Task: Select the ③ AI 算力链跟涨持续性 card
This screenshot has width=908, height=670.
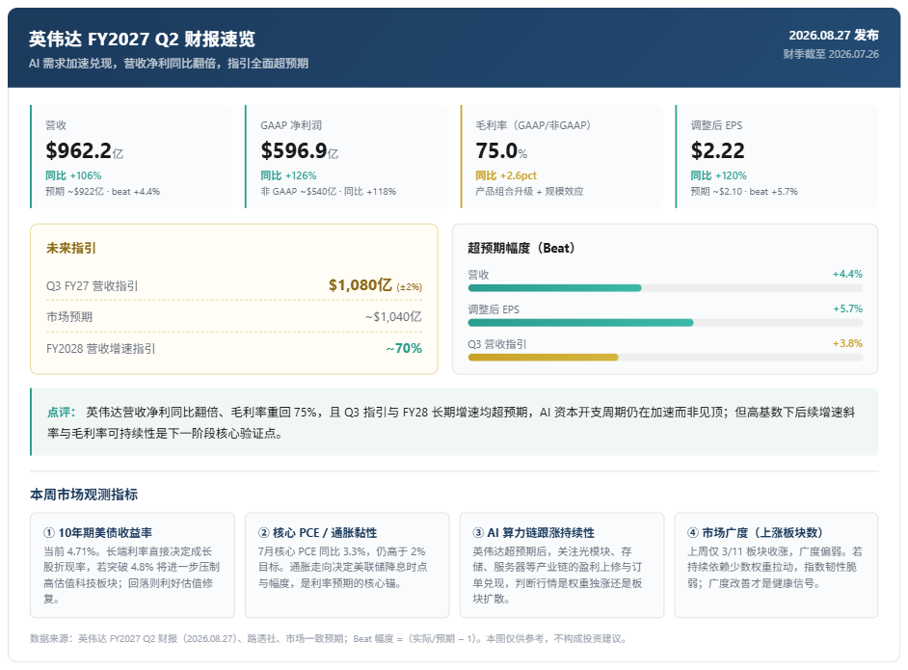Action: (x=562, y=565)
